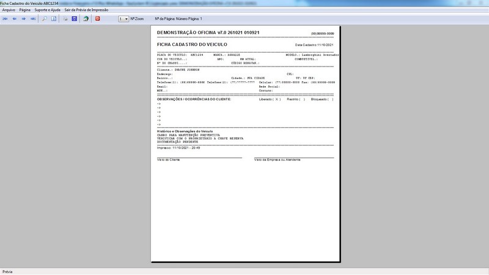Open the Suporte e Ajuda menu

coord(48,10)
